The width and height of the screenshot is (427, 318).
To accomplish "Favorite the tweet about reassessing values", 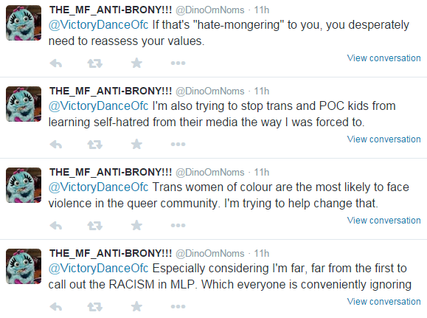I will (x=136, y=63).
